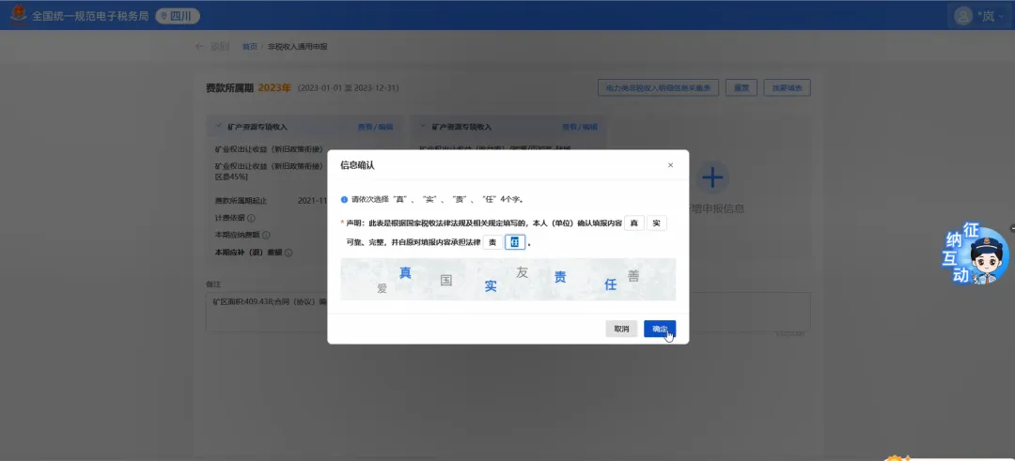1015x461 pixels.
Task: Click the blue 确定 button
Action: coord(660,329)
